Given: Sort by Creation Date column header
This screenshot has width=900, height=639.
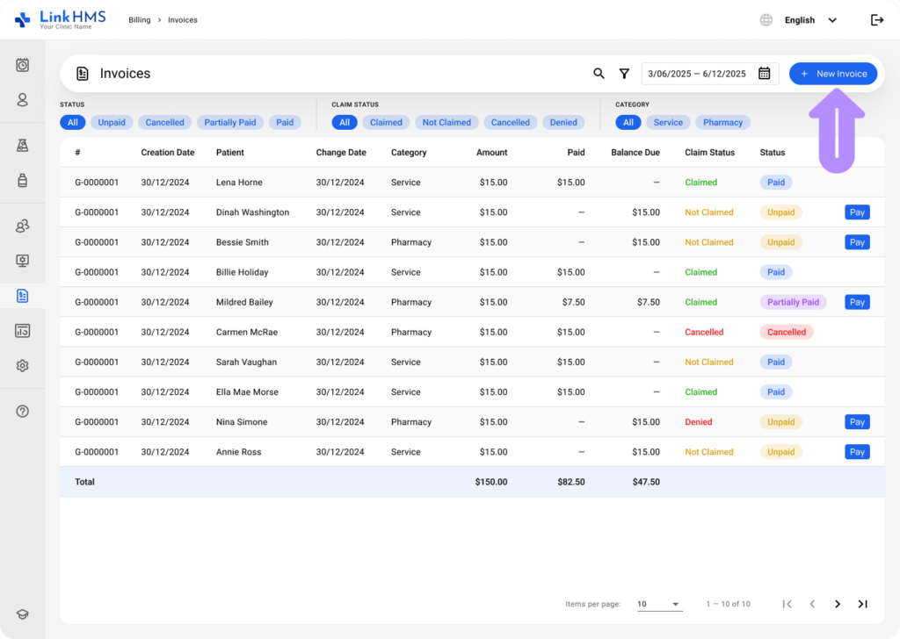Looking at the screenshot, I should pyautogui.click(x=168, y=153).
